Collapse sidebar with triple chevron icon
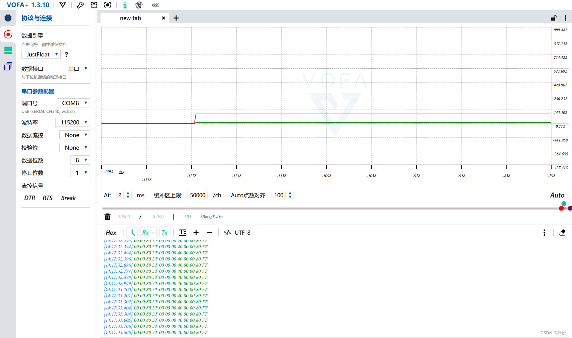This screenshot has height=338, width=572. click(x=155, y=5)
